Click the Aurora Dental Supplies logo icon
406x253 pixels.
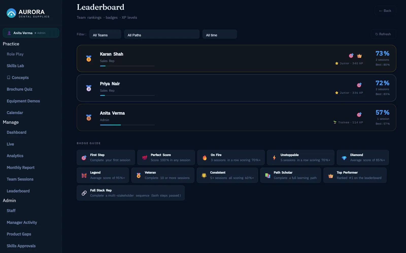click(x=11, y=13)
